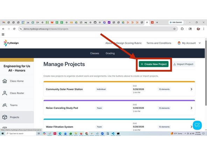207x155 pixels.
Task: Click Engineering for Us All - Honors title
Action: tap(17, 68)
